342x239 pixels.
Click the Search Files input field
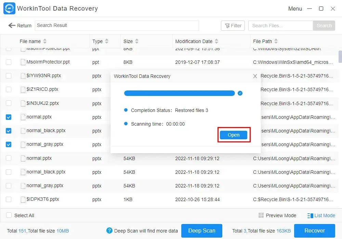pyautogui.click(x=280, y=26)
